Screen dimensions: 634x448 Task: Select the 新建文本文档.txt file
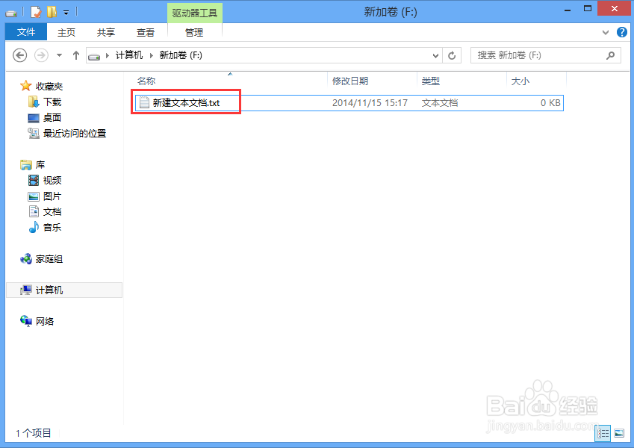tap(185, 102)
